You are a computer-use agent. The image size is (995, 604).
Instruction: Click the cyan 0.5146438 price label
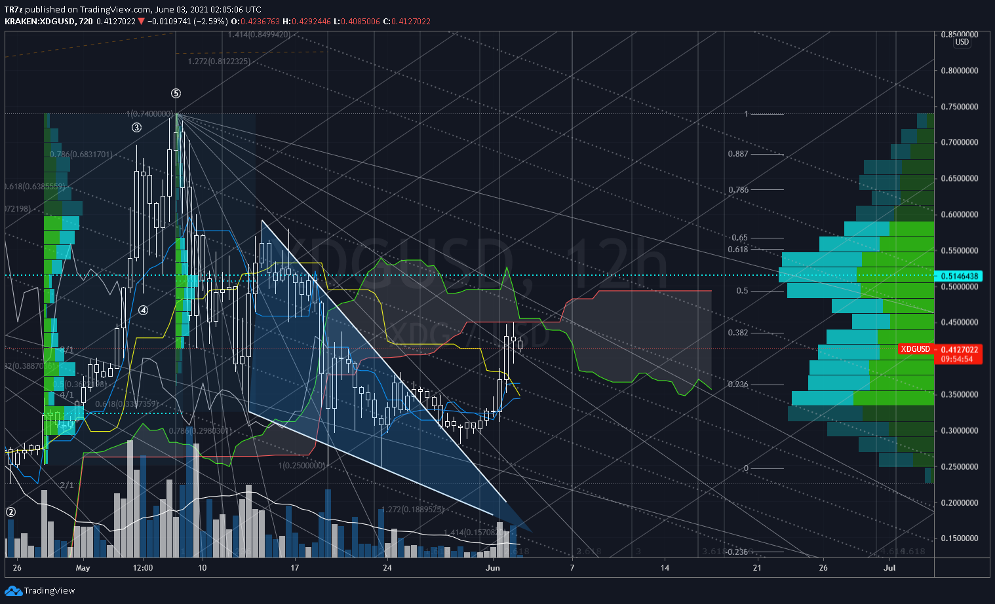click(x=958, y=276)
